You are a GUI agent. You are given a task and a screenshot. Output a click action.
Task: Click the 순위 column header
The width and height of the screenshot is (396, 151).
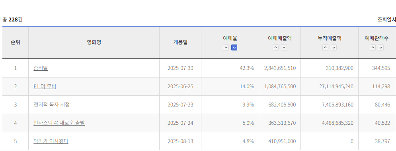click(16, 43)
